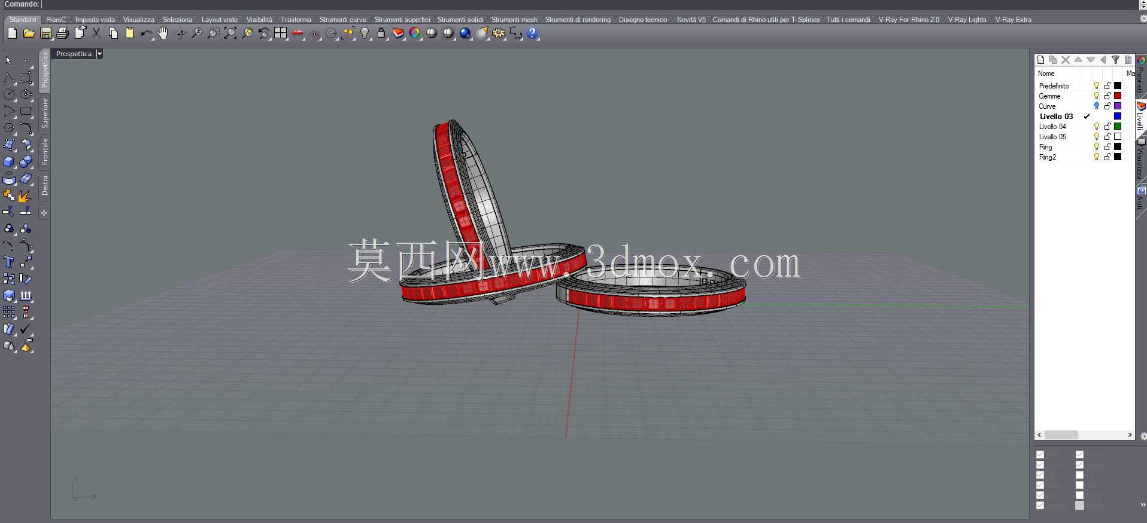Select the arrow pointer tool in left toolbar

tap(9, 61)
